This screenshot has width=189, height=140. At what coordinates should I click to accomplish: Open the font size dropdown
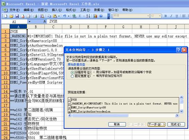pos(160,16)
